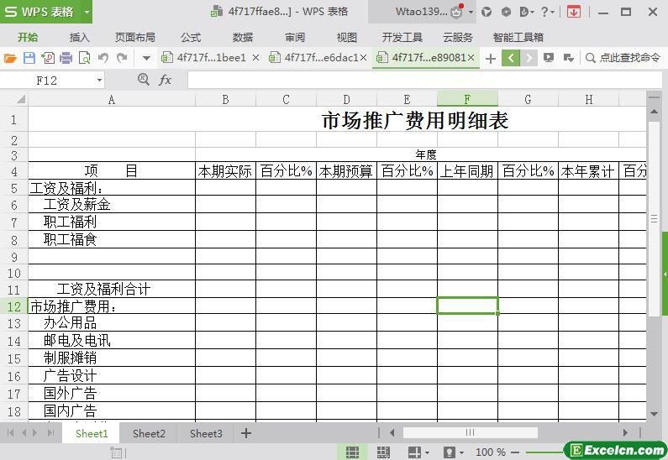Image resolution: width=668 pixels, height=460 pixels.
Task: Open the WPS 表格 application menu
Action: click(40, 12)
